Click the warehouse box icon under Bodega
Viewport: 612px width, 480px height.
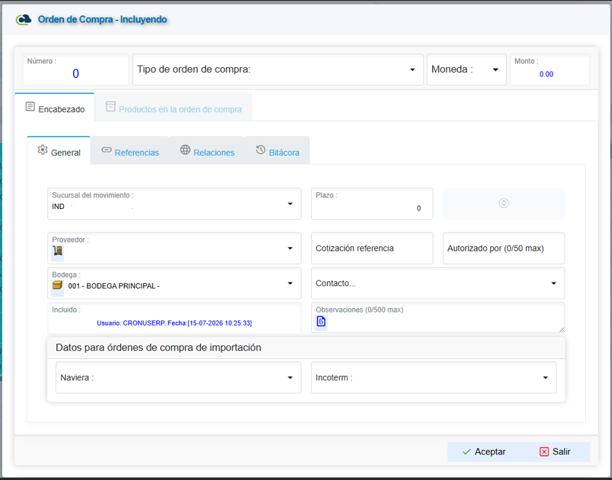[x=58, y=286]
